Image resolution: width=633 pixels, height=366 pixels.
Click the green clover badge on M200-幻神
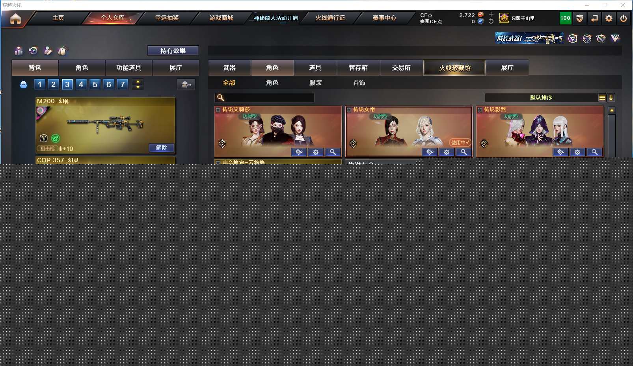tap(56, 138)
